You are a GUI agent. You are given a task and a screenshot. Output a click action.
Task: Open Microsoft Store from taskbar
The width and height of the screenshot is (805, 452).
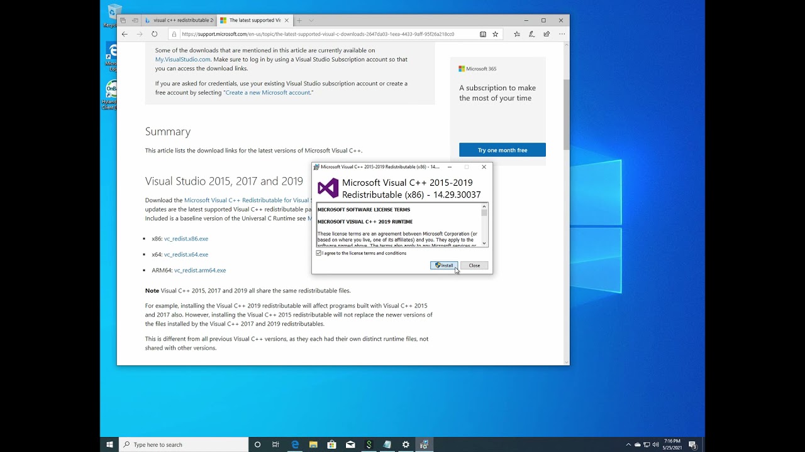pos(331,444)
